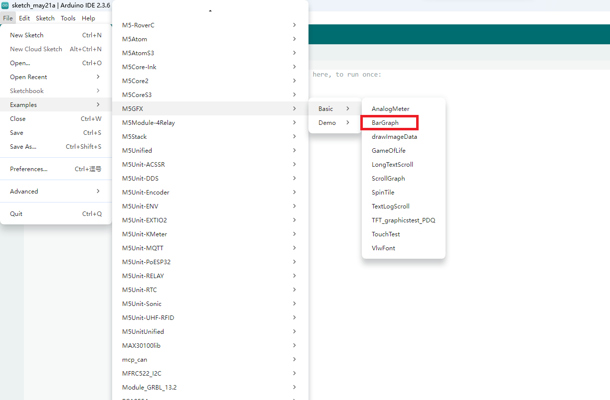Open the VlwFont example
The height and width of the screenshot is (400, 610).
403,248
